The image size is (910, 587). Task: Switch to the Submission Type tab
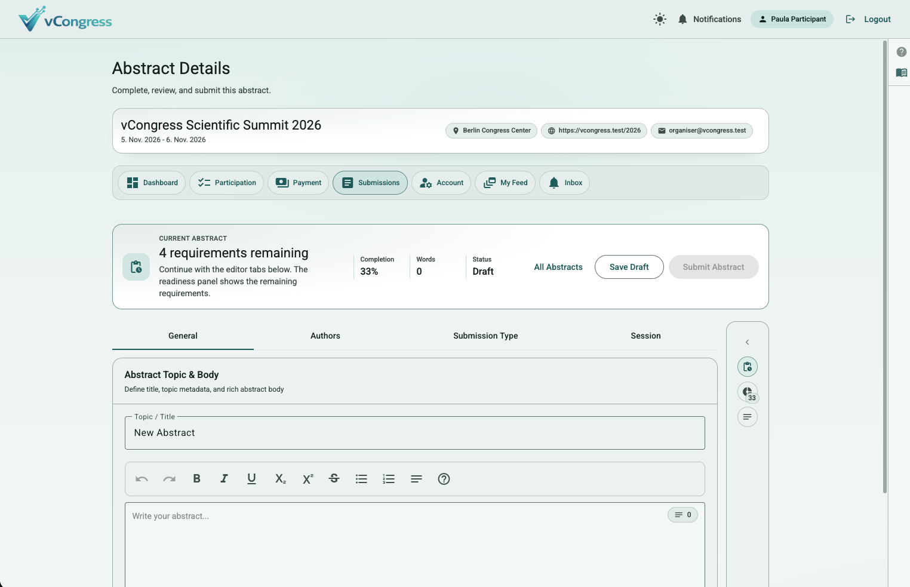point(485,336)
